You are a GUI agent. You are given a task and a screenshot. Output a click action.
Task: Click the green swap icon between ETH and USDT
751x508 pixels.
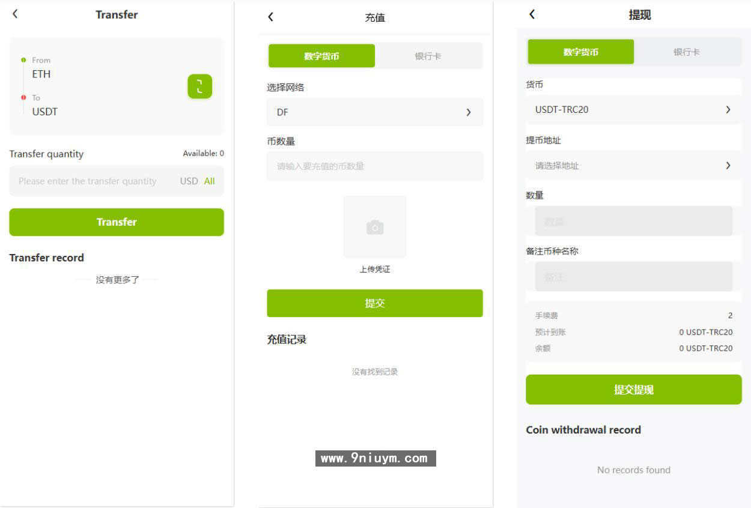199,86
